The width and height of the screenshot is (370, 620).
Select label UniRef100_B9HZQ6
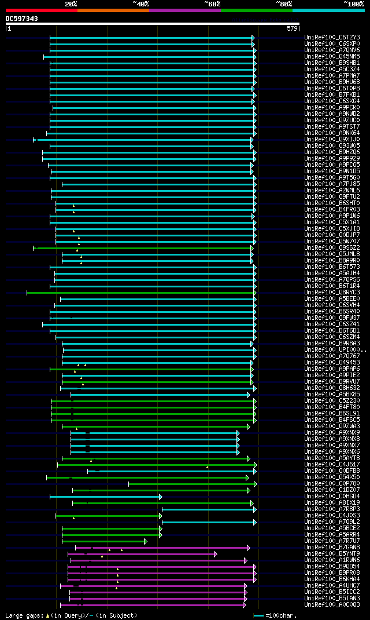(332, 152)
